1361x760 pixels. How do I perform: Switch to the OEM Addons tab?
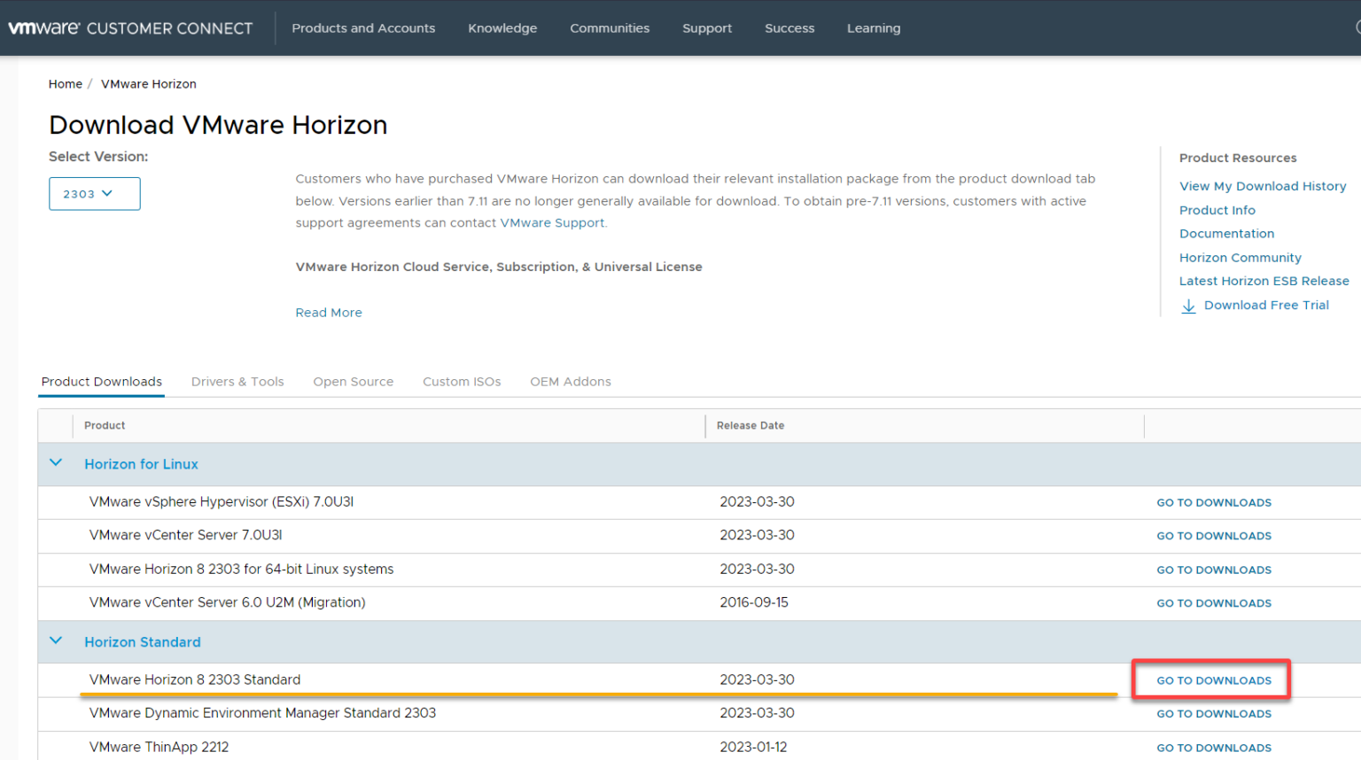pos(571,382)
